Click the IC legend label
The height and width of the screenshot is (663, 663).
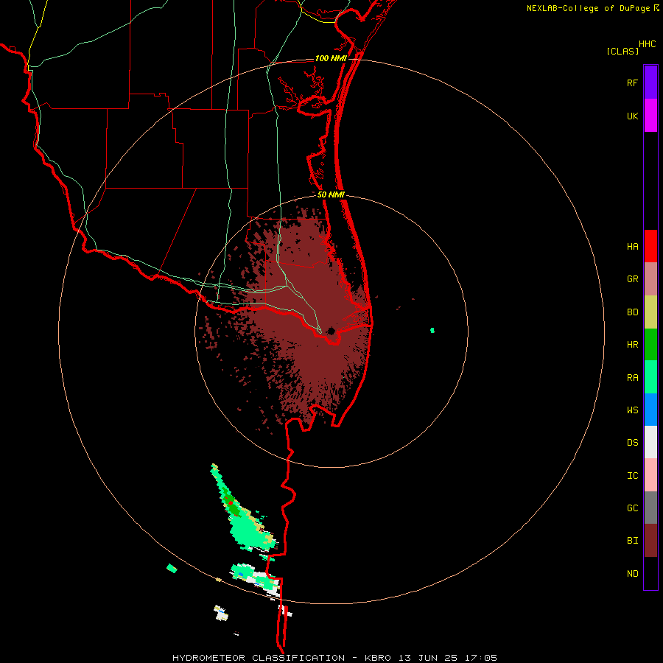click(632, 475)
